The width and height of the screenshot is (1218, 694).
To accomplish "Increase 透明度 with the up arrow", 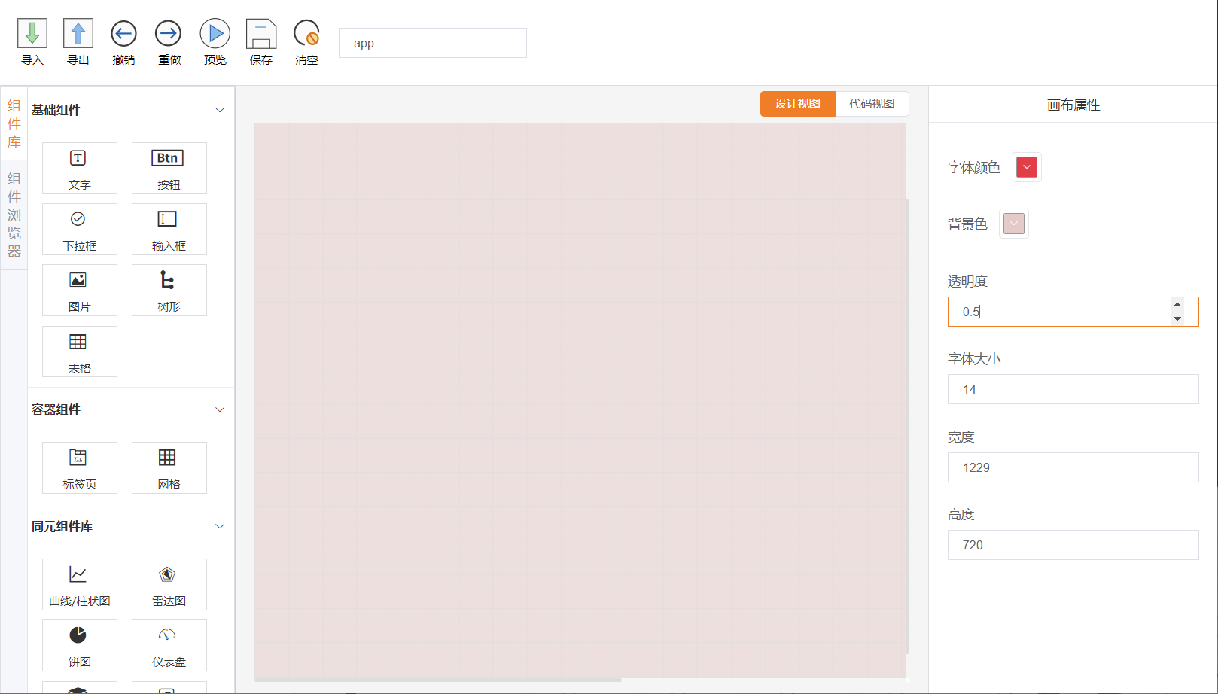I will [1177, 305].
